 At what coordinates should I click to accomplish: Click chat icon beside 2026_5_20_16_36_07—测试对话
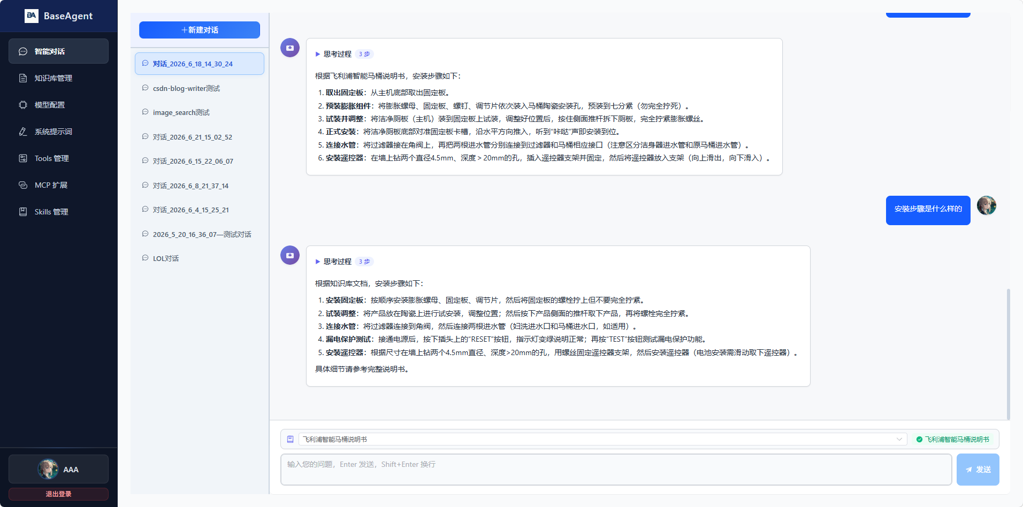click(145, 234)
